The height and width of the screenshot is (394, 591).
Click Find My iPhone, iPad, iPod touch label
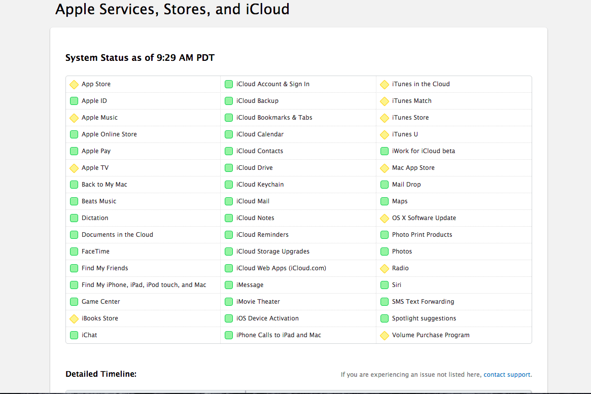(144, 285)
